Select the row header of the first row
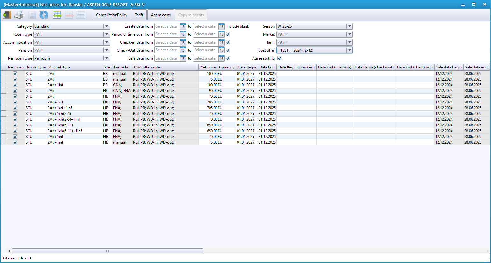The image size is (491, 263). (x=4, y=74)
